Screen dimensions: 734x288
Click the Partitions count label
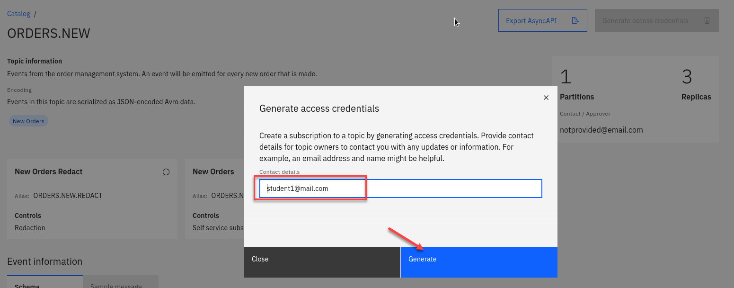click(x=577, y=97)
